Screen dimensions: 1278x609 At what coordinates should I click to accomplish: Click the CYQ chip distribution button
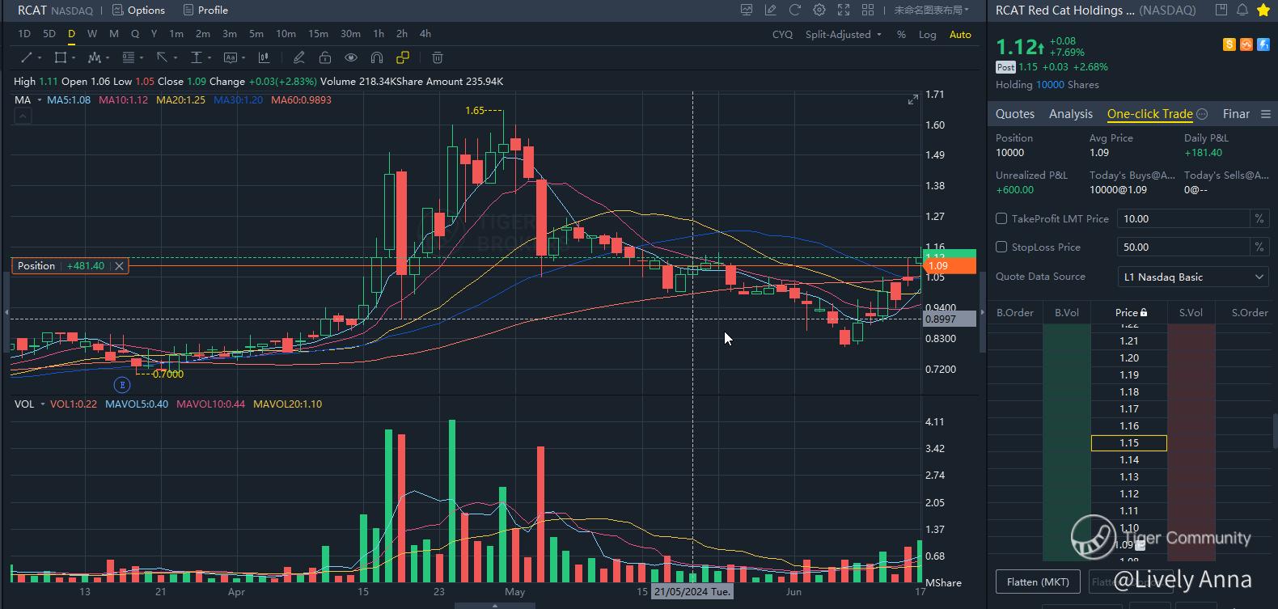[782, 35]
